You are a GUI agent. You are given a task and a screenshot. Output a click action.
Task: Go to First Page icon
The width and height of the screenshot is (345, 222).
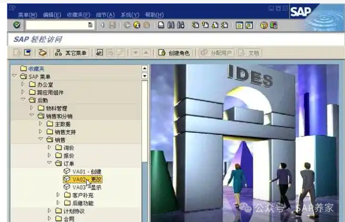point(196,25)
